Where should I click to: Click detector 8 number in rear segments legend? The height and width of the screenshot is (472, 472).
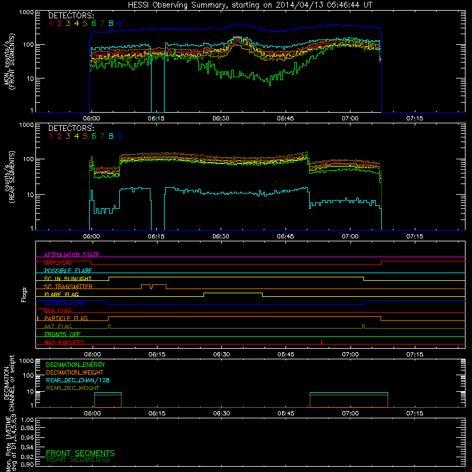coord(111,136)
